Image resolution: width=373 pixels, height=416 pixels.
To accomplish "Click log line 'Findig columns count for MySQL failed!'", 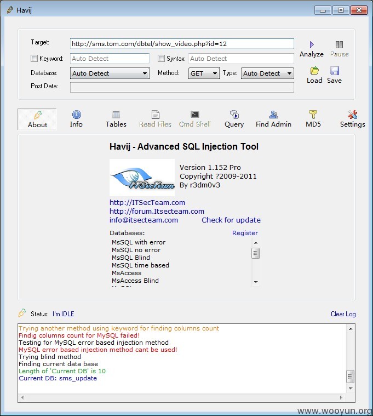I will click(79, 335).
